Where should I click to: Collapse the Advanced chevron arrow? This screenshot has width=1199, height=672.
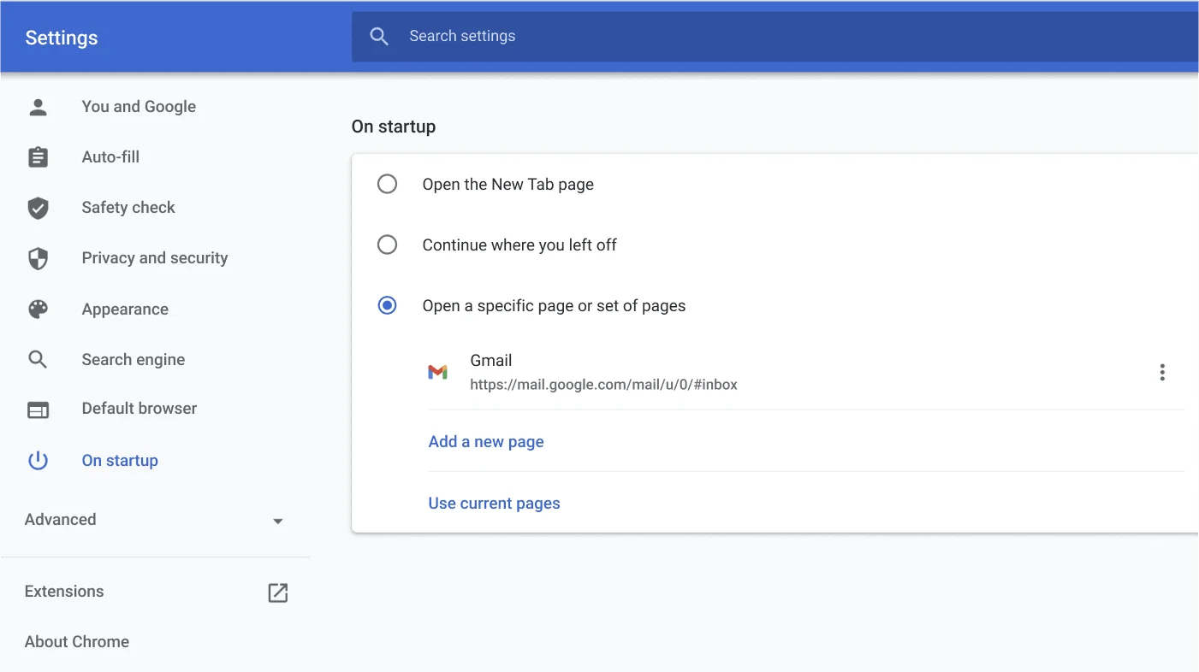tap(277, 520)
